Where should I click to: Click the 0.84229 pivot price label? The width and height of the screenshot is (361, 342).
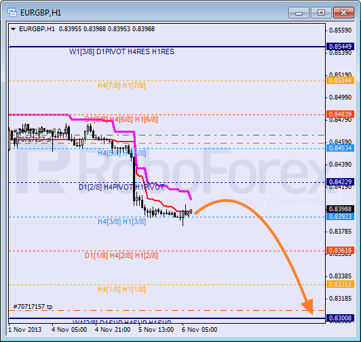(x=340, y=182)
